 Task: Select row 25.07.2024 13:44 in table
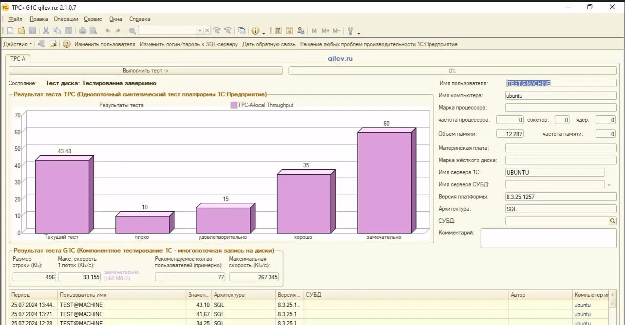(x=309, y=305)
